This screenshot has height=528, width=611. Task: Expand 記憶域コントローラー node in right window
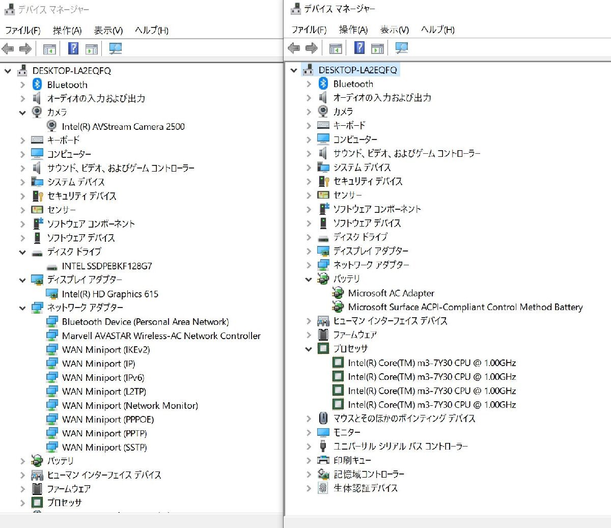[x=309, y=474]
